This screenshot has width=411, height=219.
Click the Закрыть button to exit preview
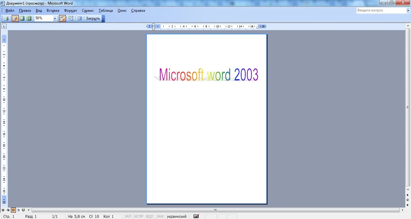(x=93, y=18)
